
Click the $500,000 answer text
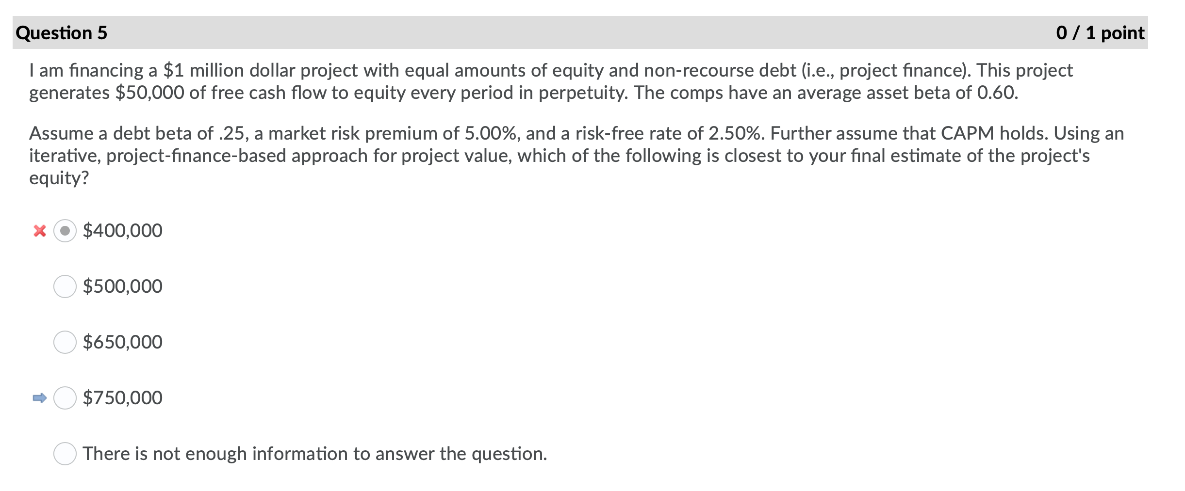click(x=122, y=286)
